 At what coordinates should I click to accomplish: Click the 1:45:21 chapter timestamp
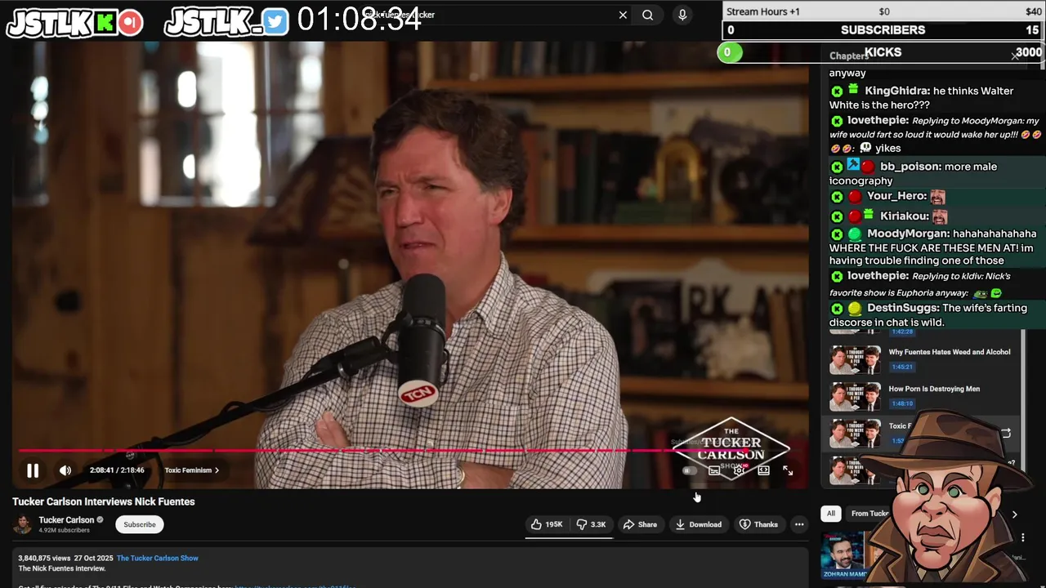pos(902,367)
